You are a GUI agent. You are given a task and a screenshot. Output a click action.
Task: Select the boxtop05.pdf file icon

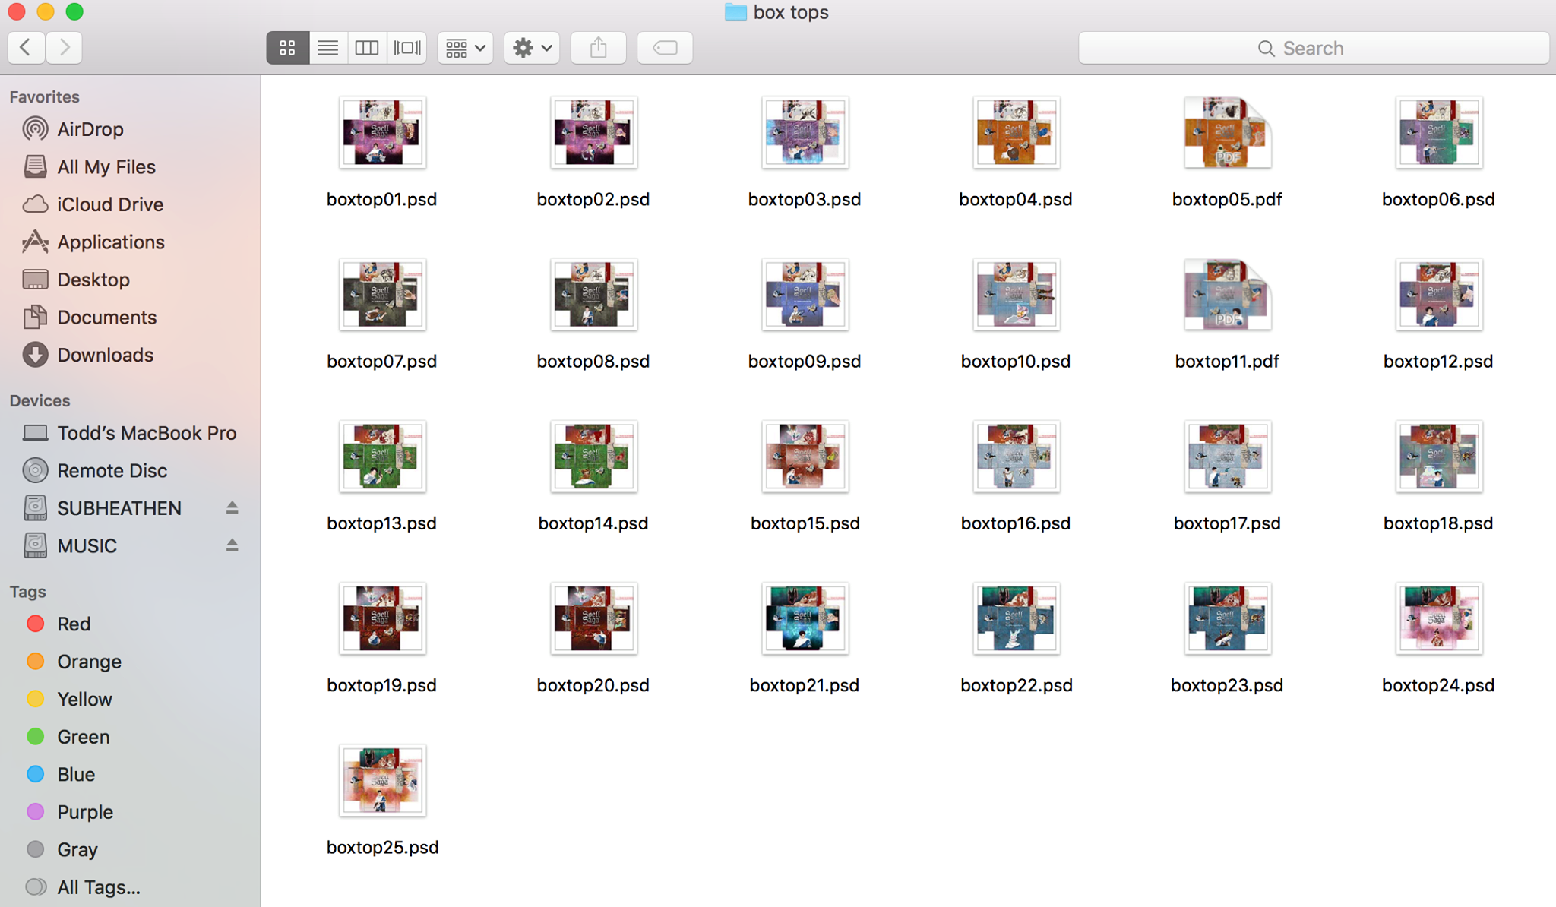(x=1227, y=132)
